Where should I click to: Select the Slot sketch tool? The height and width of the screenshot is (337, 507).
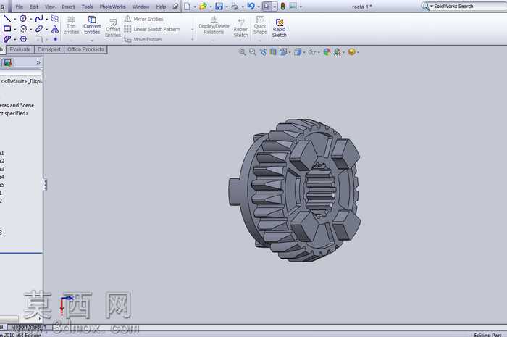[7, 39]
